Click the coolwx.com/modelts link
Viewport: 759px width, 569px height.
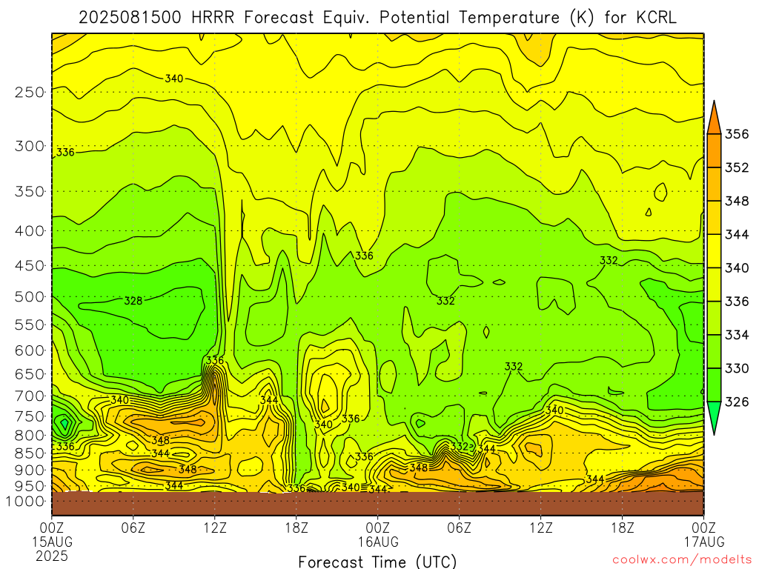tap(682, 560)
